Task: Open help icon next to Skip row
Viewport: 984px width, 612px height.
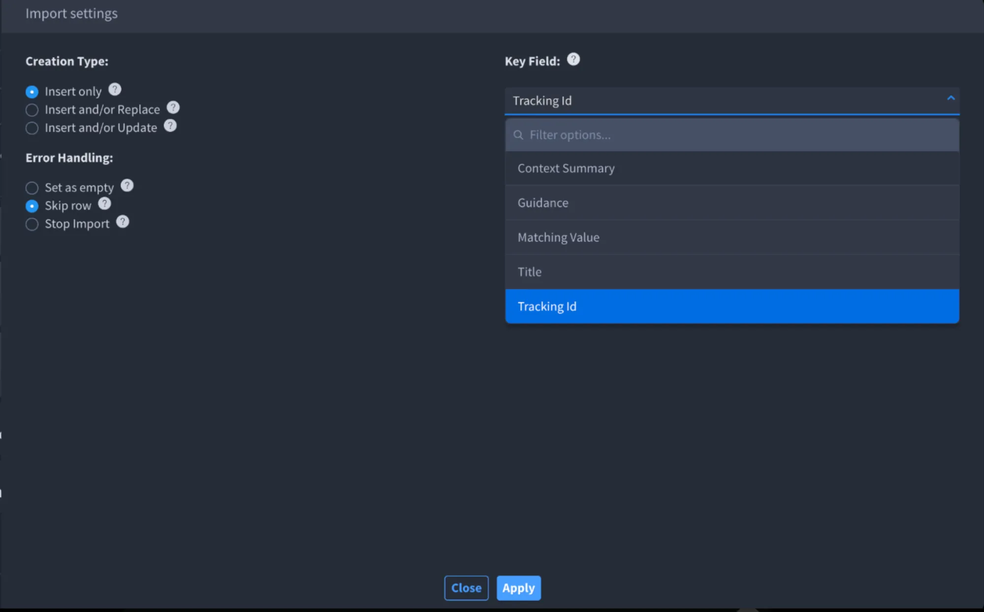Action: [x=104, y=204]
